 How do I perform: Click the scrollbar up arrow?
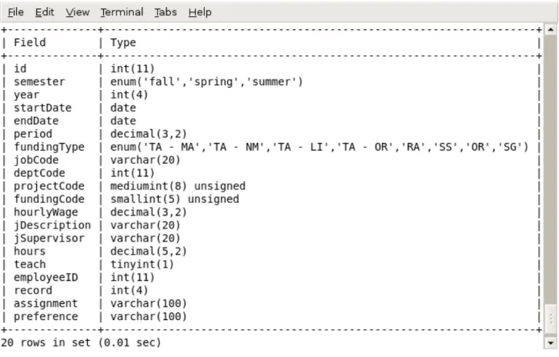coord(551,30)
